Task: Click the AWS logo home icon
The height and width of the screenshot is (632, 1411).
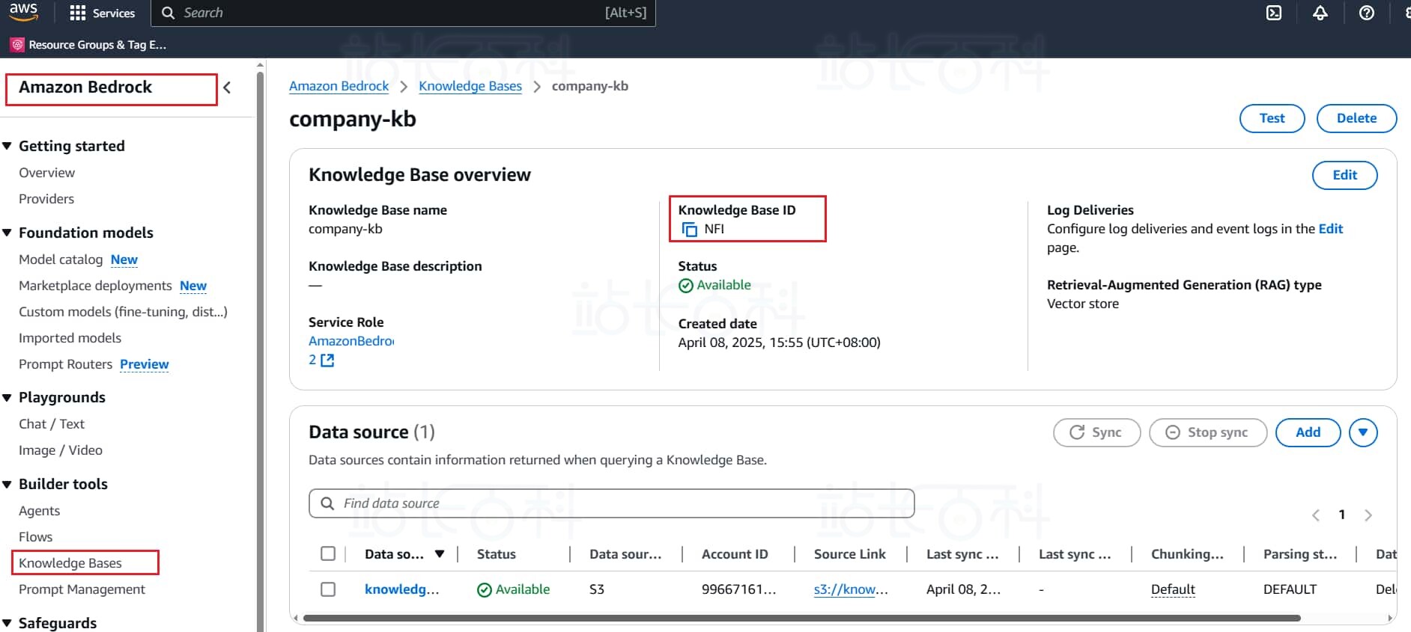Action: click(x=24, y=12)
